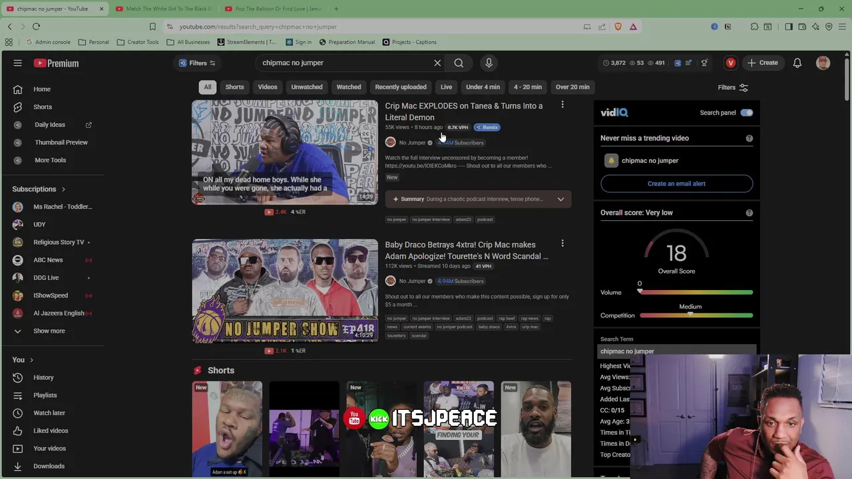Open the Crip Mac EXPLODES video title
This screenshot has height=479, width=852.
(464, 111)
